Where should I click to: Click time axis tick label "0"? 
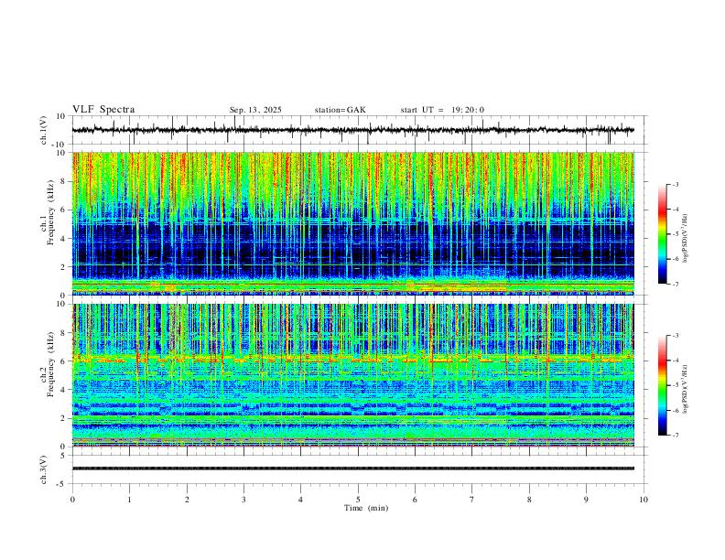72,500
